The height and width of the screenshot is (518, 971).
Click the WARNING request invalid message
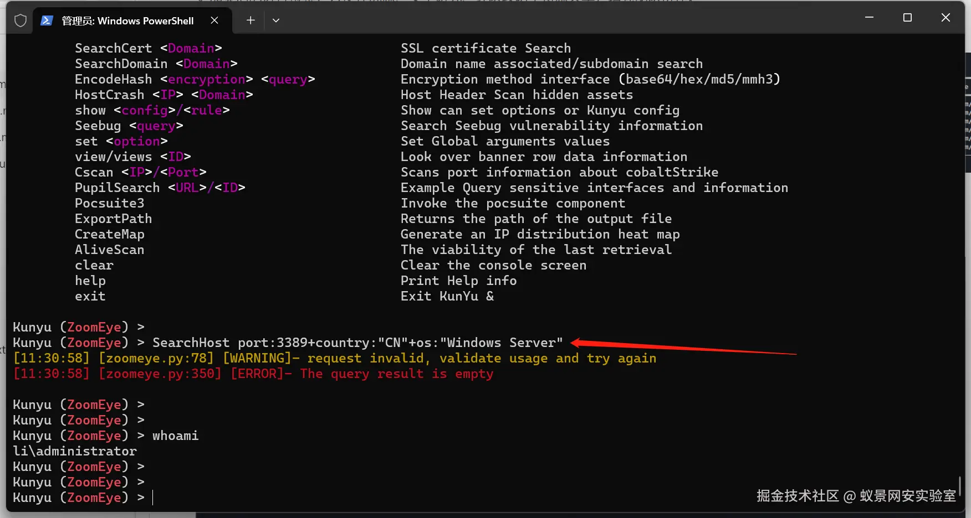(x=334, y=358)
